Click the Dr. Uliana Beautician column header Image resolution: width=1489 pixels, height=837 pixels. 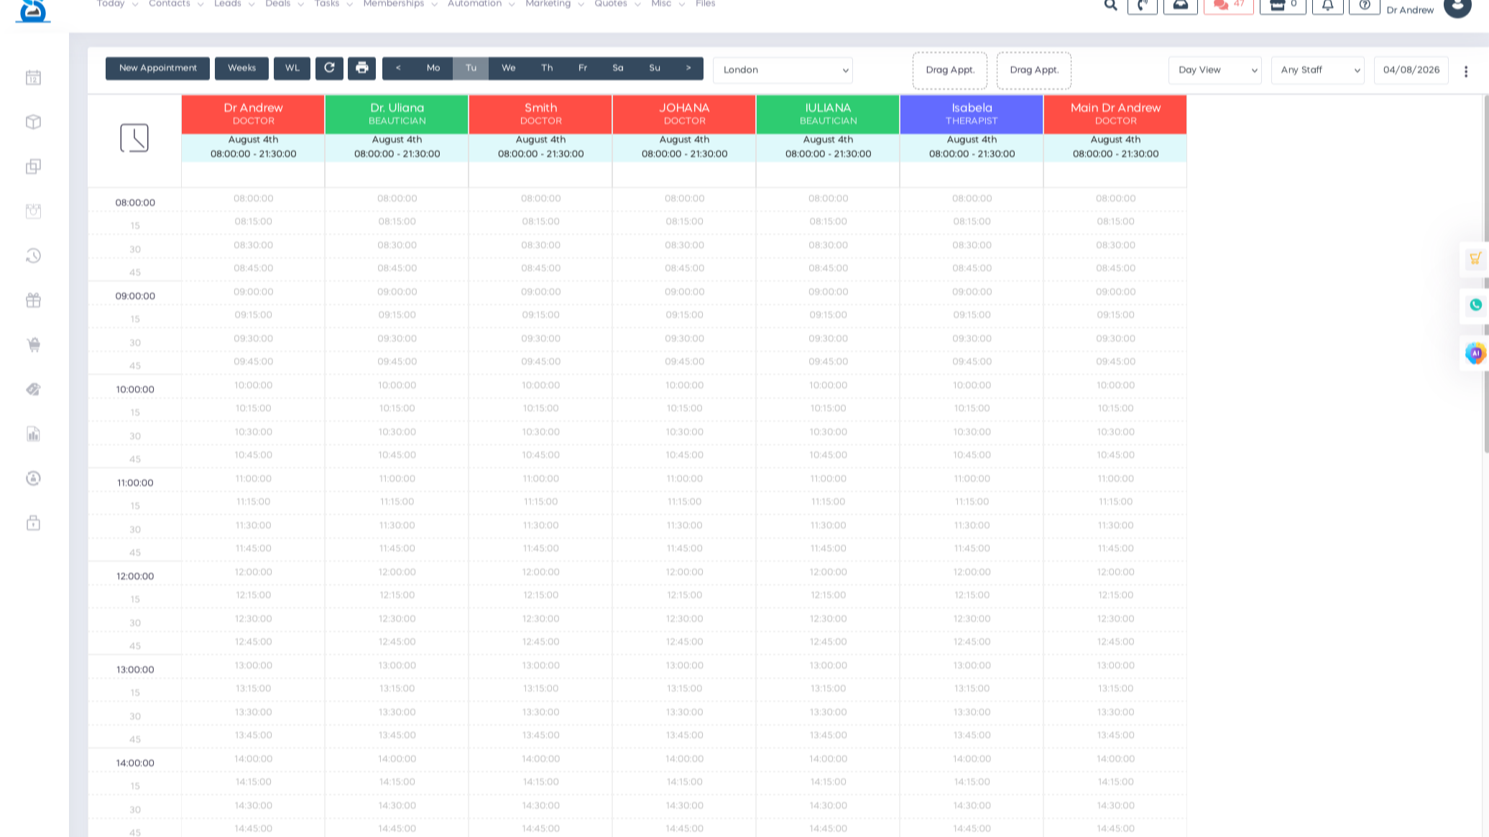pos(397,114)
